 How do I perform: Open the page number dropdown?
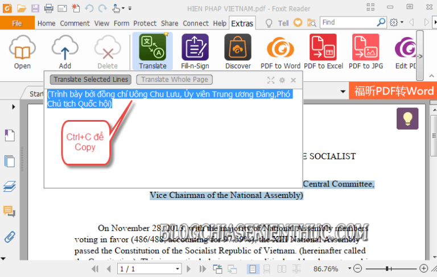[178, 268]
